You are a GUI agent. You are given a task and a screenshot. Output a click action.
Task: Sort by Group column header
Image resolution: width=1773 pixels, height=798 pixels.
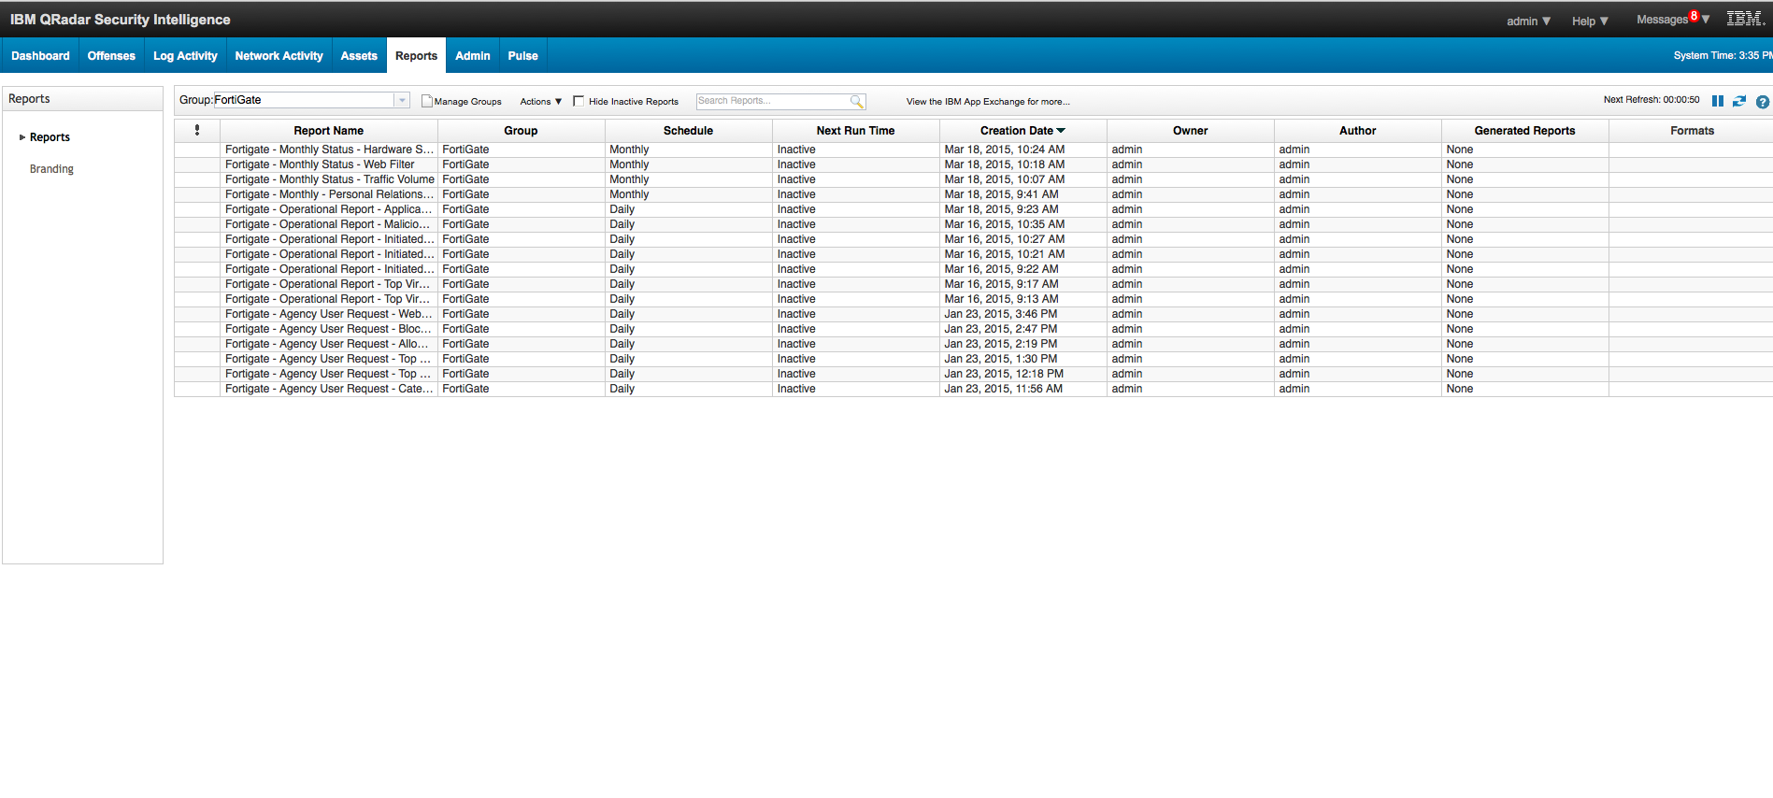click(521, 131)
